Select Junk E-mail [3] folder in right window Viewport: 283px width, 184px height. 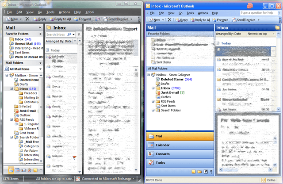tap(172, 92)
